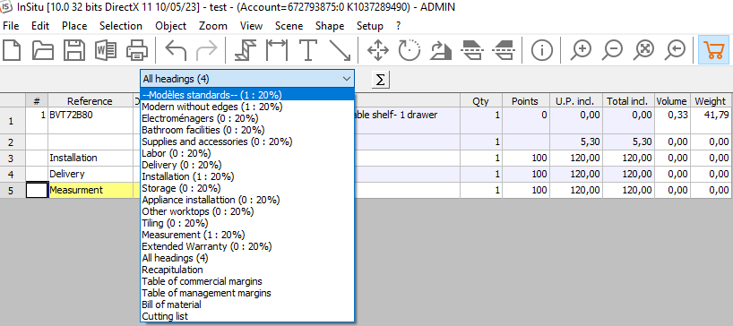Screen dimensions: 733x326
Task: Open the File menu
Action: click(x=11, y=26)
